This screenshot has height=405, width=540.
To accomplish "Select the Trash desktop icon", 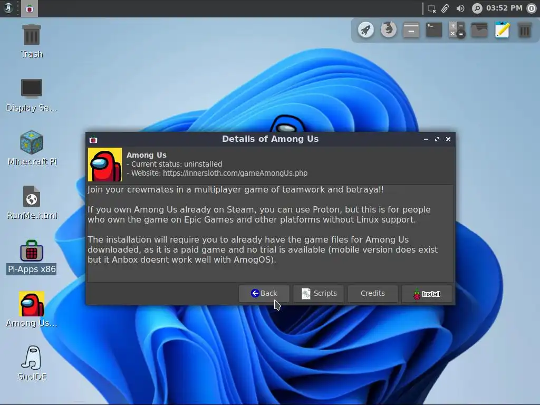I will 32,41.
